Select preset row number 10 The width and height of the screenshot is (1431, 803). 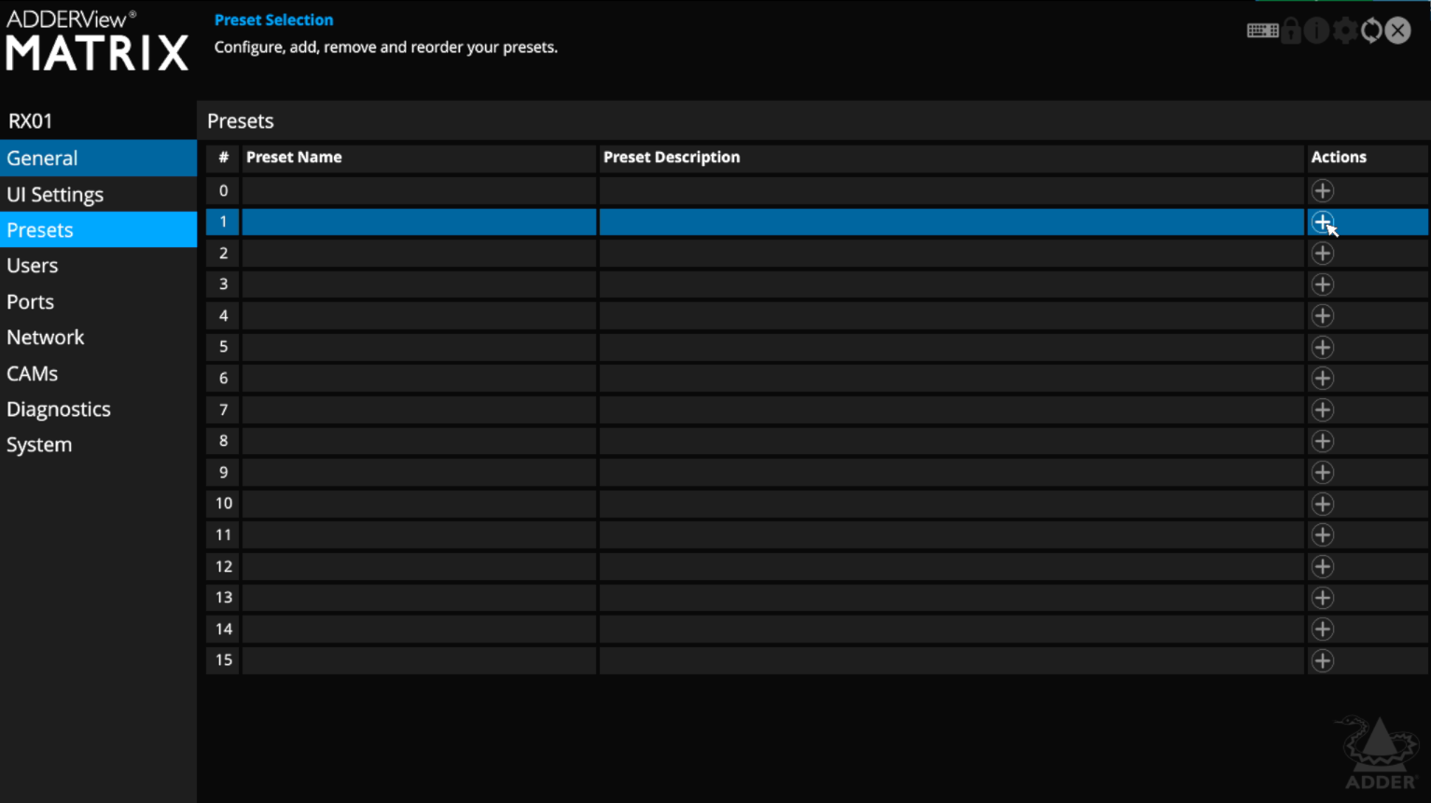click(x=223, y=504)
